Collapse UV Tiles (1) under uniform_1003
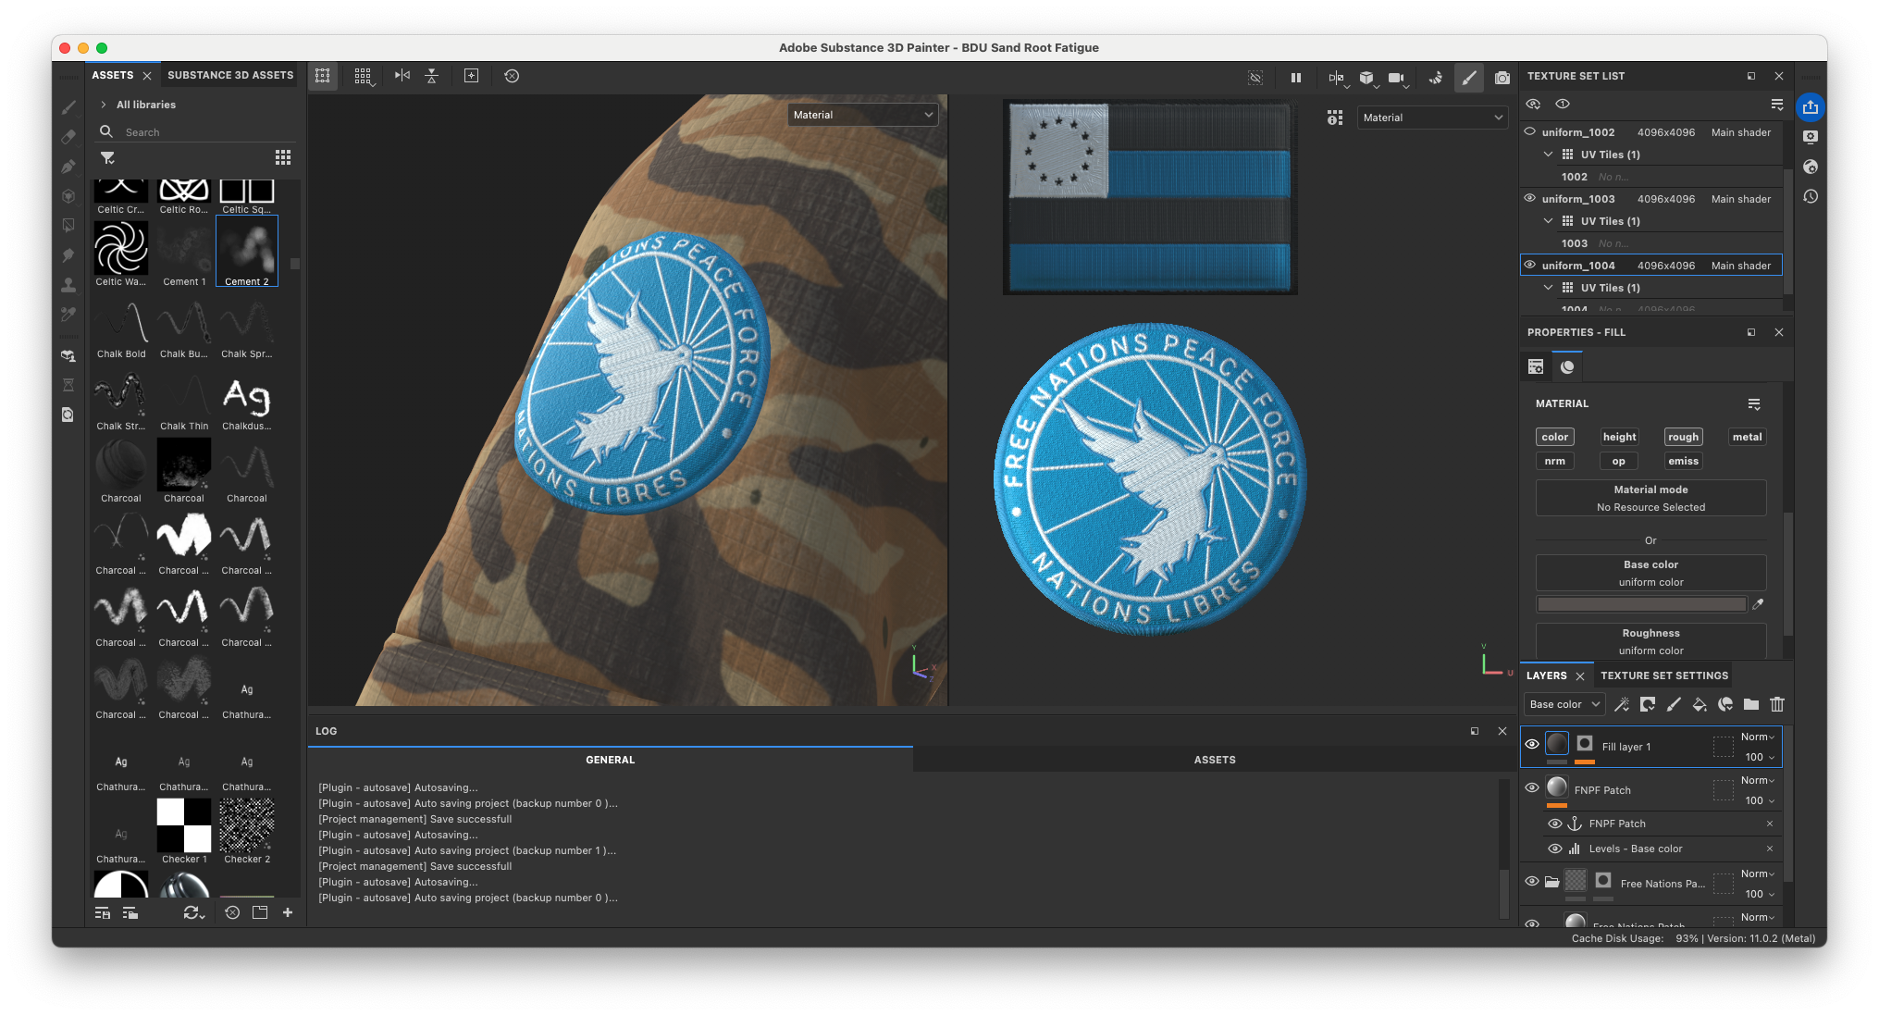The image size is (1879, 1016). pos(1548,221)
